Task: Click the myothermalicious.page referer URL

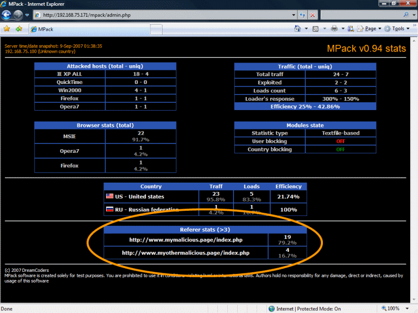Action: click(x=185, y=253)
